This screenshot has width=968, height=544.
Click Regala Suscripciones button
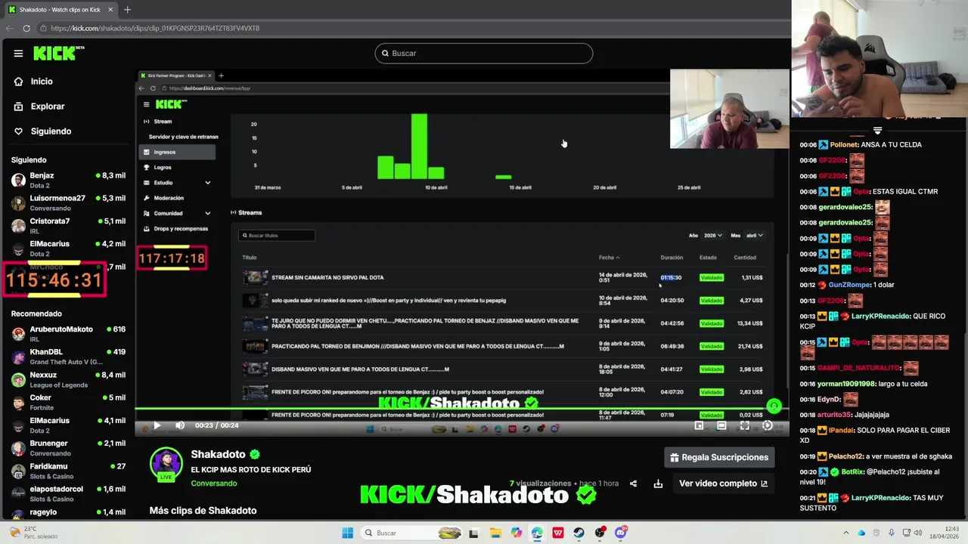[719, 457]
